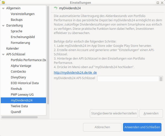Screen dimensions: 165x136
Task: Open EOD Historical Data page
Action: click(25, 83)
